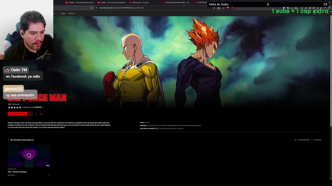Click the red play new episode button
Viewport: 332px width, 186px height.
pyautogui.click(x=17, y=114)
